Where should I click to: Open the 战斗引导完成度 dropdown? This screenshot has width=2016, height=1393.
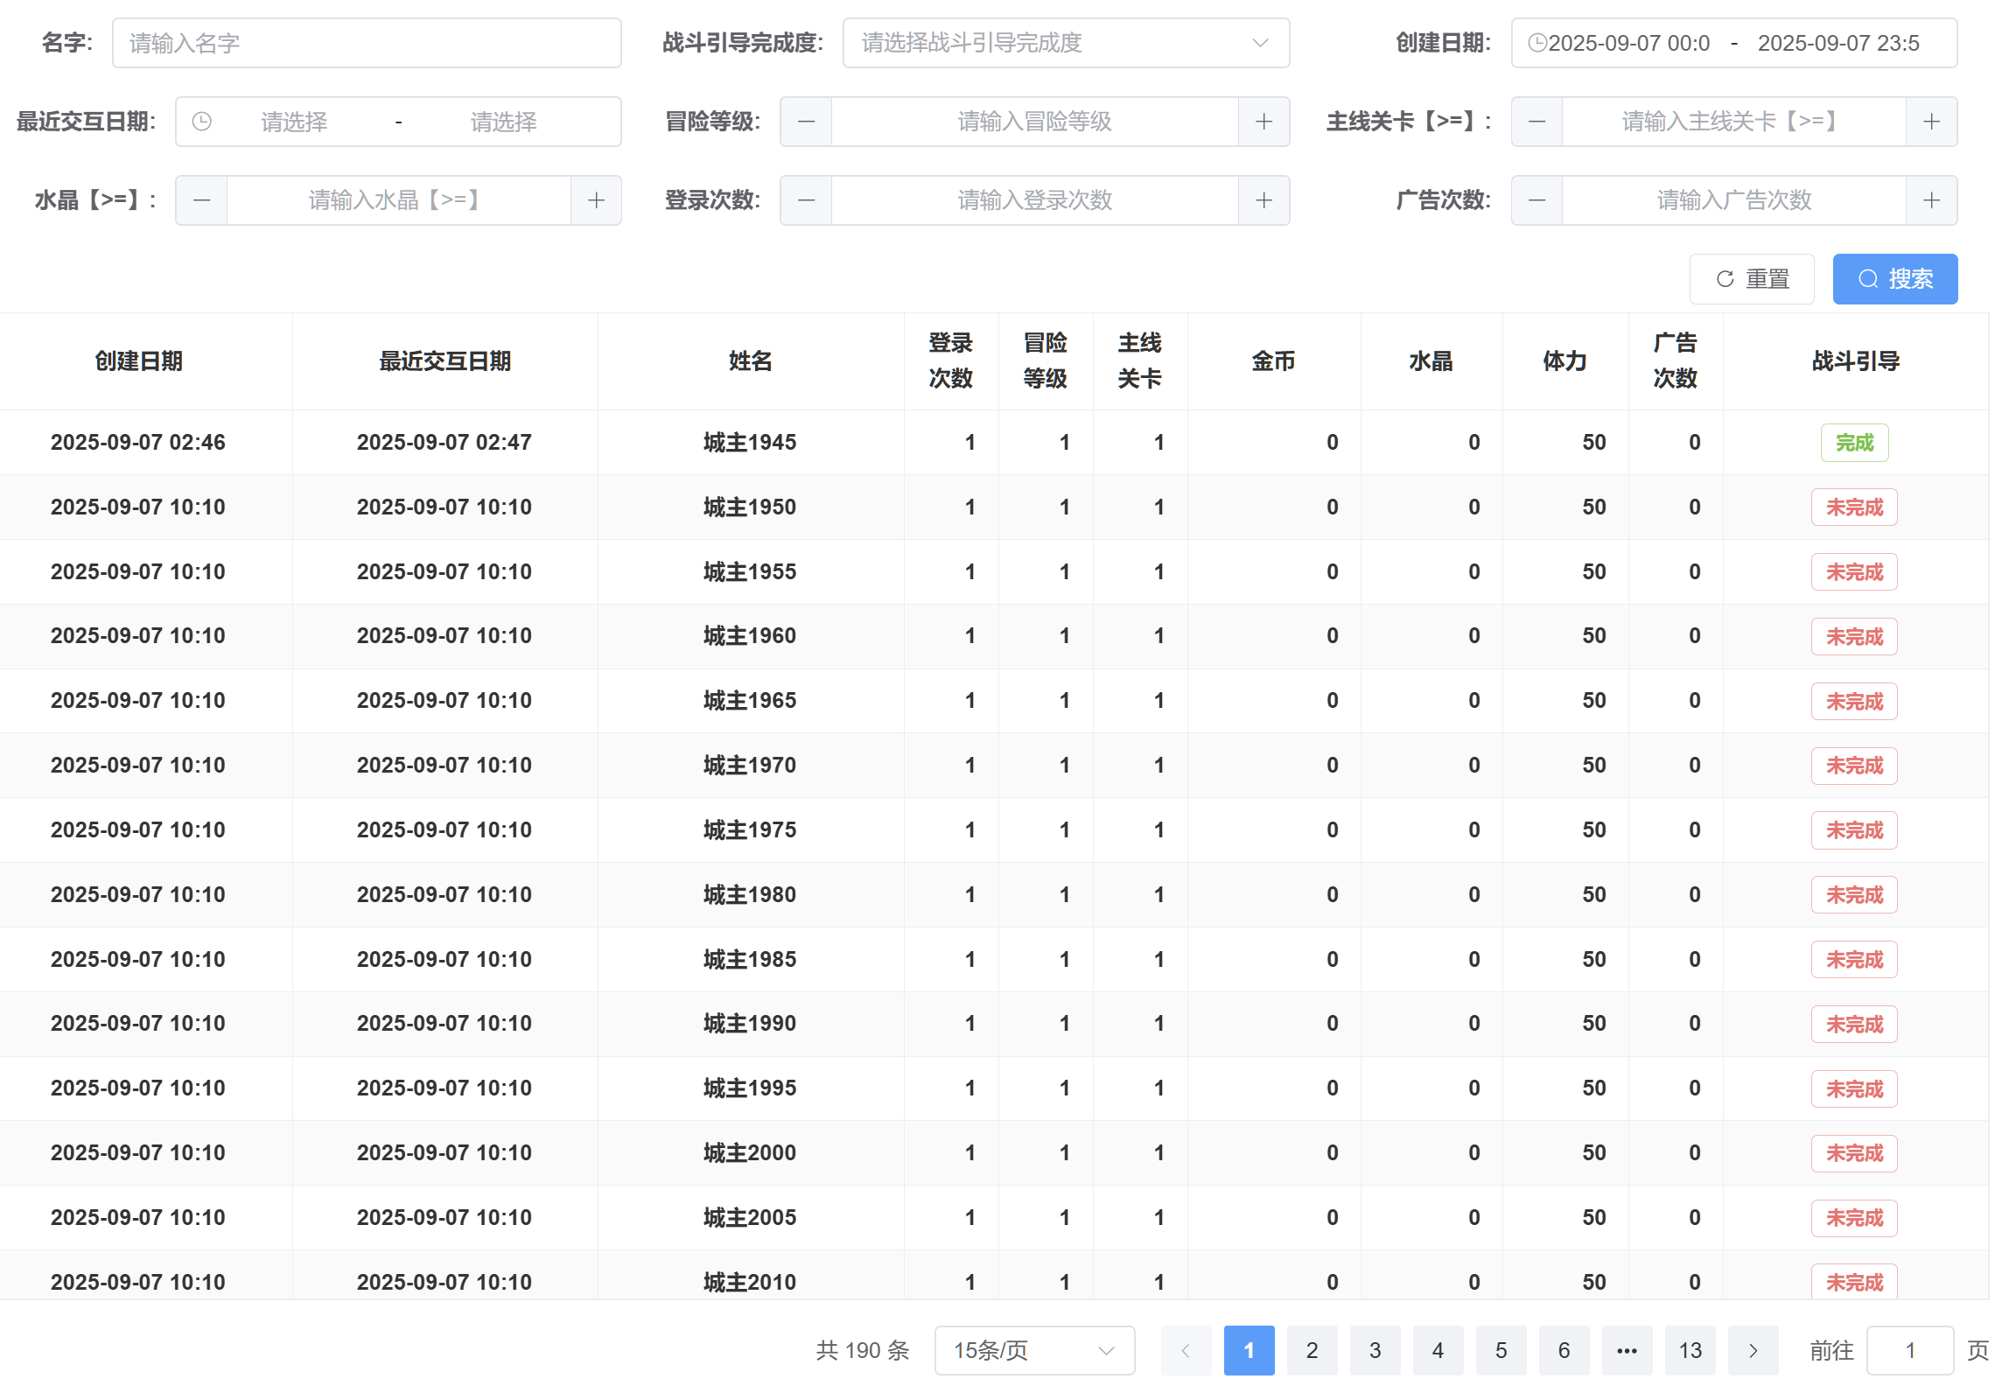(1065, 43)
